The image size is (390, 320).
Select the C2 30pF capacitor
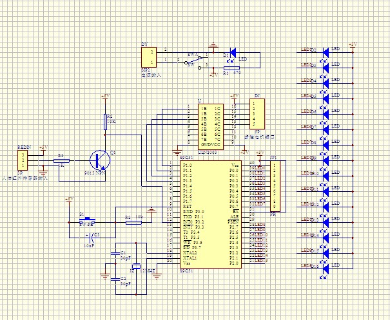[115, 279]
